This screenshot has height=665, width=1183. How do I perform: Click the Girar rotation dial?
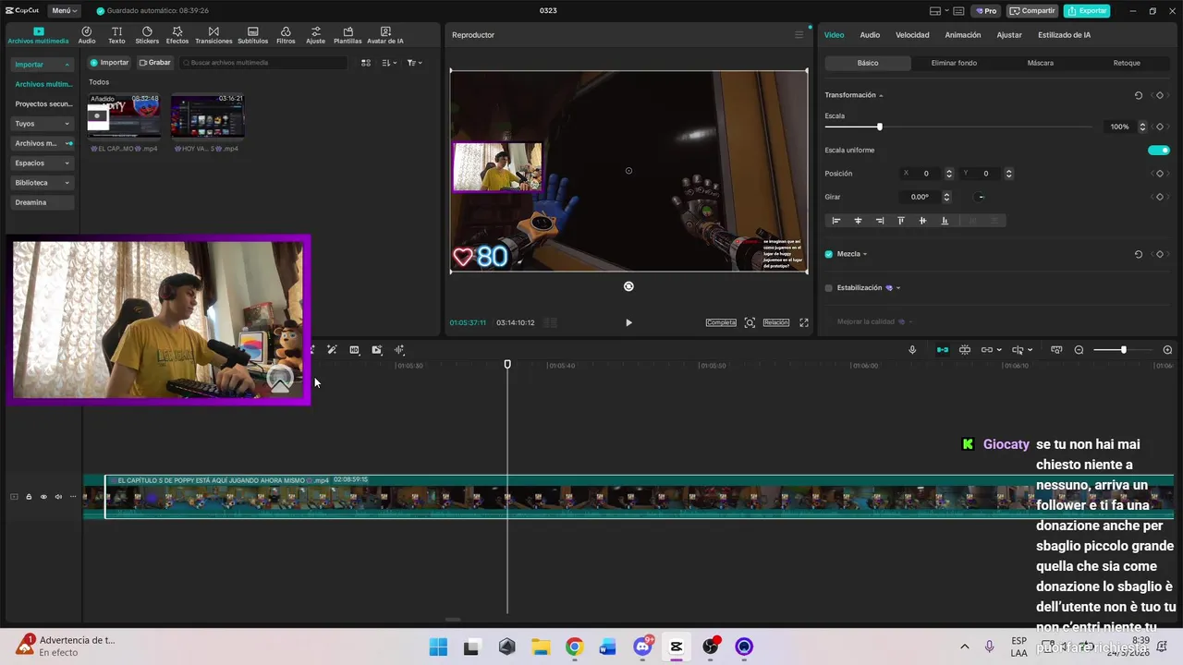point(981,197)
